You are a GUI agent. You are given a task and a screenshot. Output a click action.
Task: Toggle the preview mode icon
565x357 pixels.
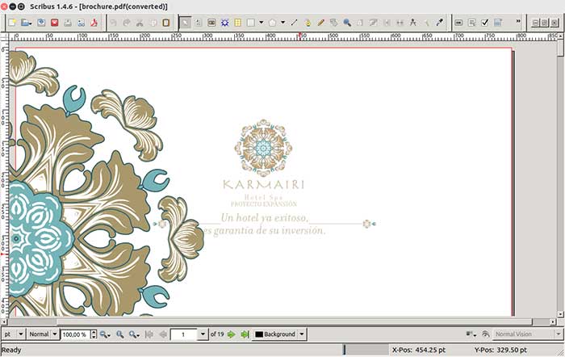pyautogui.click(x=486, y=334)
